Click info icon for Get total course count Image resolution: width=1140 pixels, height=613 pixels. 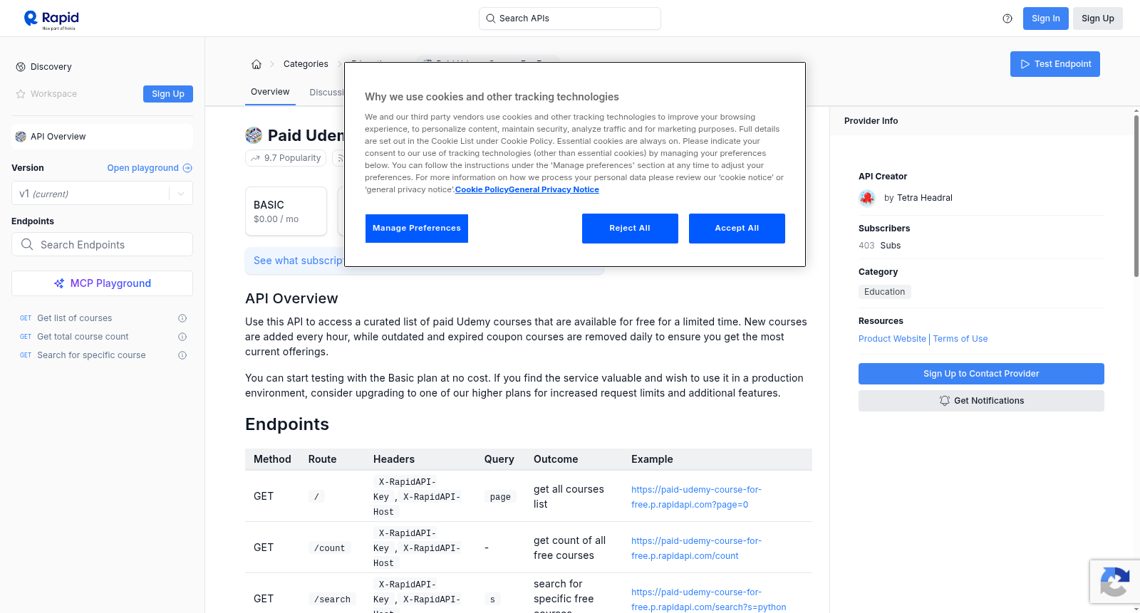(182, 337)
